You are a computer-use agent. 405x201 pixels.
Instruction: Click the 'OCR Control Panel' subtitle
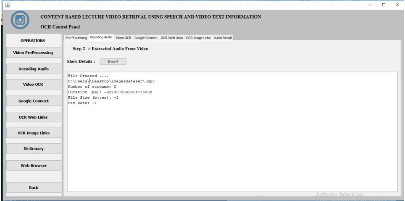click(60, 27)
